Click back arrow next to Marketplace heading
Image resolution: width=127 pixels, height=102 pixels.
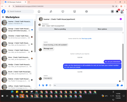[3, 17]
